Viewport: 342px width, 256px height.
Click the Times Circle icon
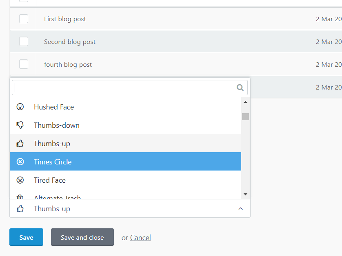pyautogui.click(x=20, y=162)
